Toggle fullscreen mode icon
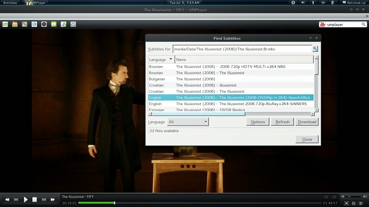This screenshot has height=207, width=369. click(347, 203)
